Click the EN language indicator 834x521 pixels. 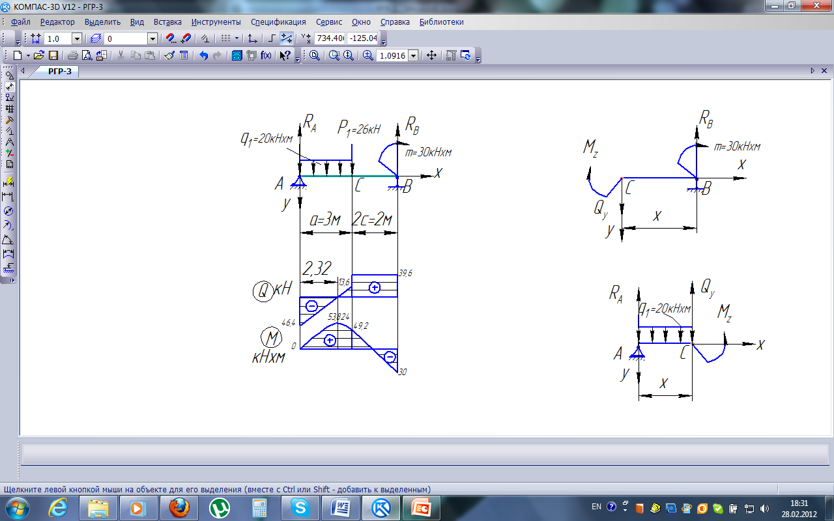[596, 507]
